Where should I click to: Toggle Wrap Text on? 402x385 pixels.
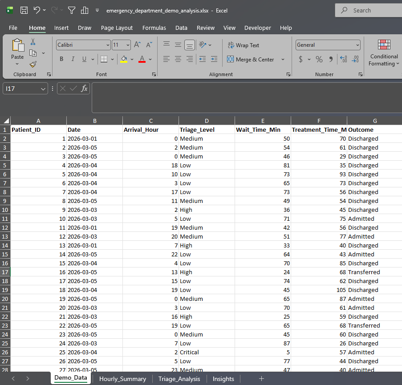(243, 45)
